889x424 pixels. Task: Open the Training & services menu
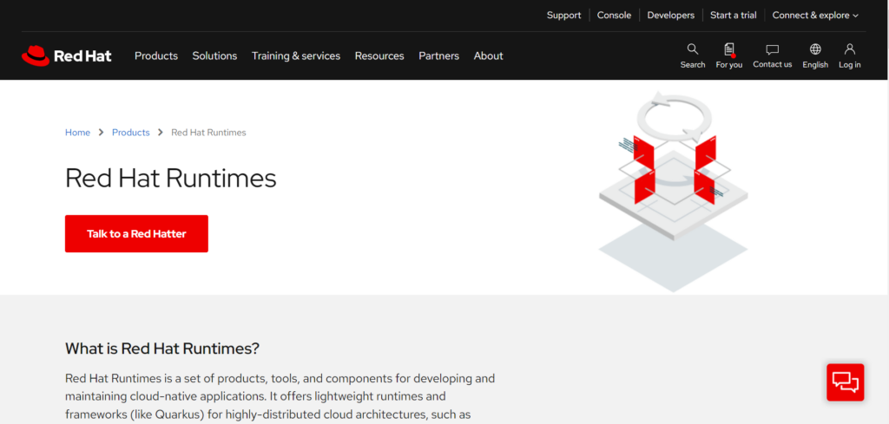tap(296, 55)
